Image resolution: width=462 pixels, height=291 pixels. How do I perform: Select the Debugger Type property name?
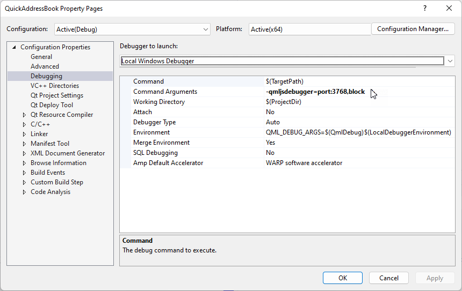[x=154, y=122]
